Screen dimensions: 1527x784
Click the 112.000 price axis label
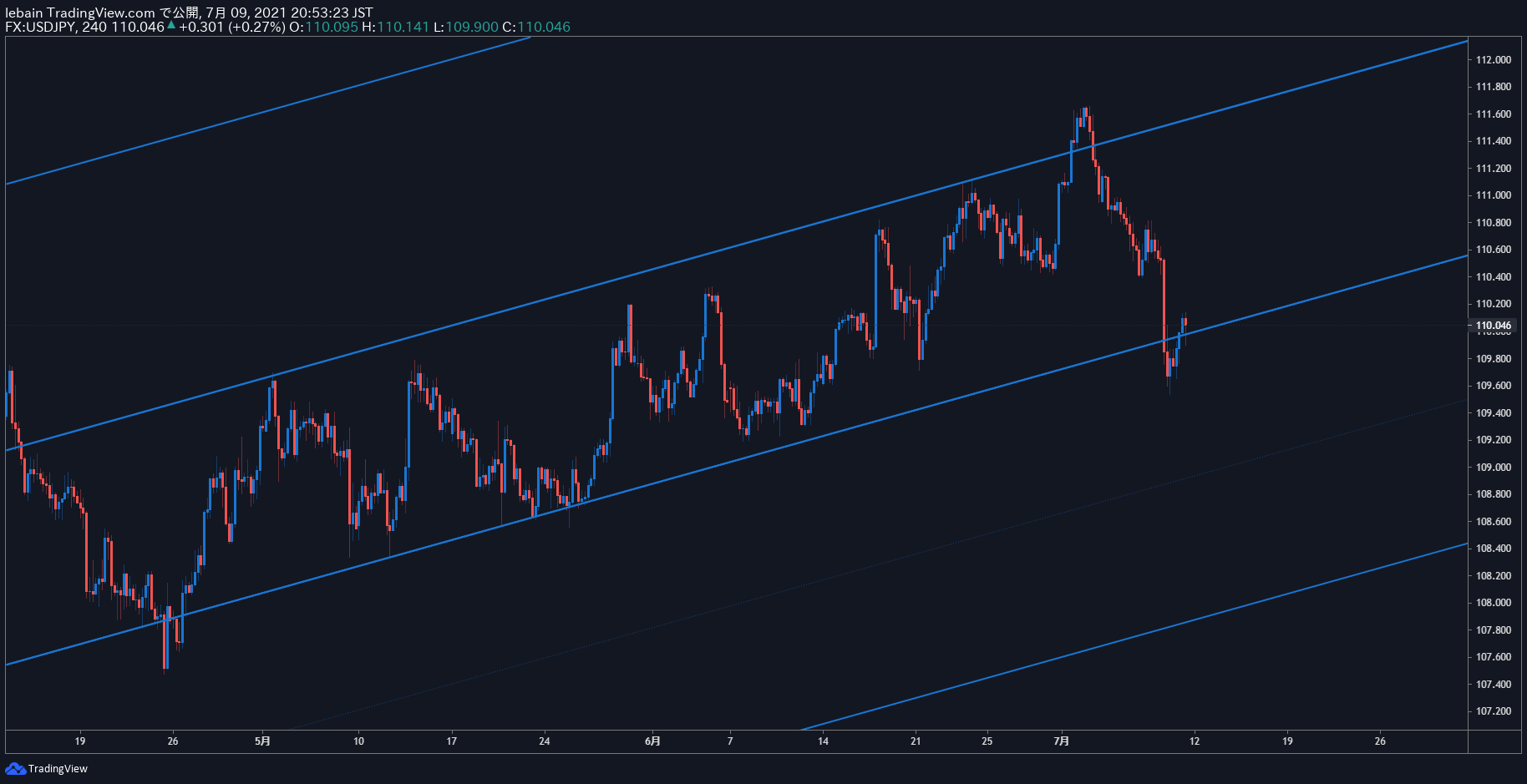click(1493, 59)
